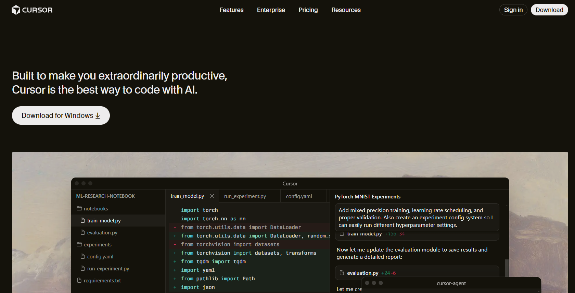
Task: Click the Download button in header
Action: 549,10
